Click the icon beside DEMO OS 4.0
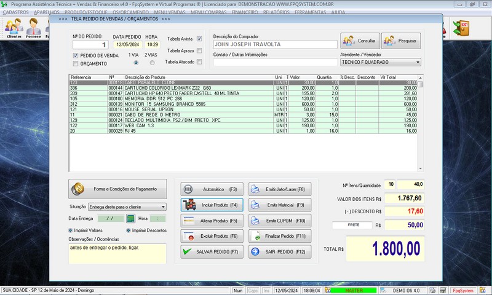492x295 pixels. tap(383, 291)
